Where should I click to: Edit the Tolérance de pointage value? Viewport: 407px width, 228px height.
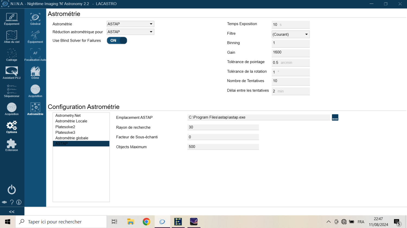click(291, 62)
